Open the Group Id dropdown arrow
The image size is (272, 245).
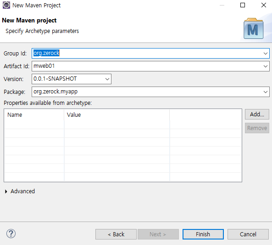click(x=266, y=53)
